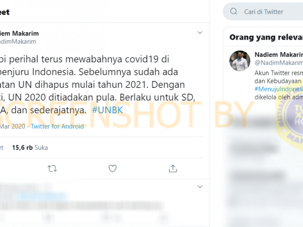Expand the blurred reply's chevron menu
This screenshot has height=227, width=303.
200,187
